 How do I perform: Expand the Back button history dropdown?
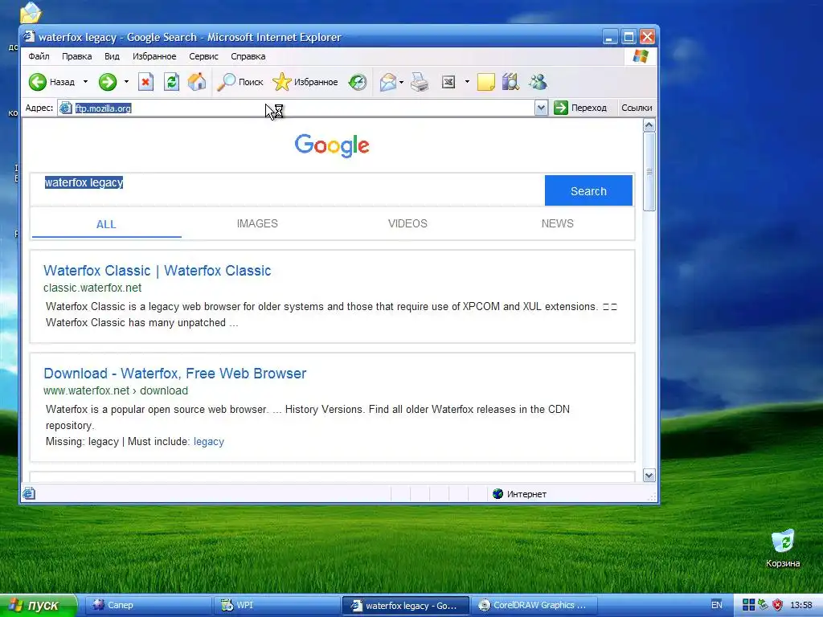[x=85, y=82]
